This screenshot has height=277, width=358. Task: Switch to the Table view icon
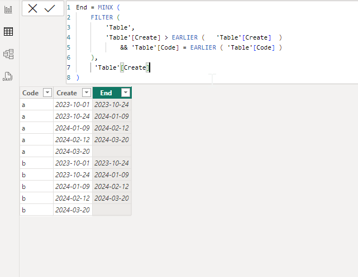point(8,31)
